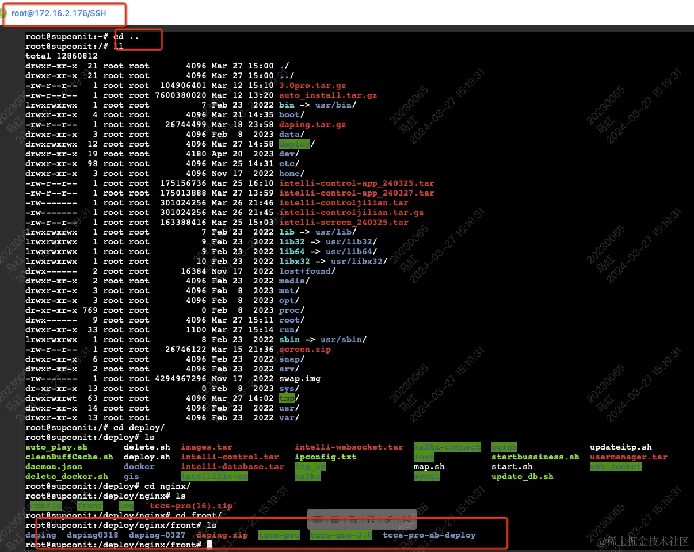
Task: Click start.sh in deploy listing
Action: (512, 466)
